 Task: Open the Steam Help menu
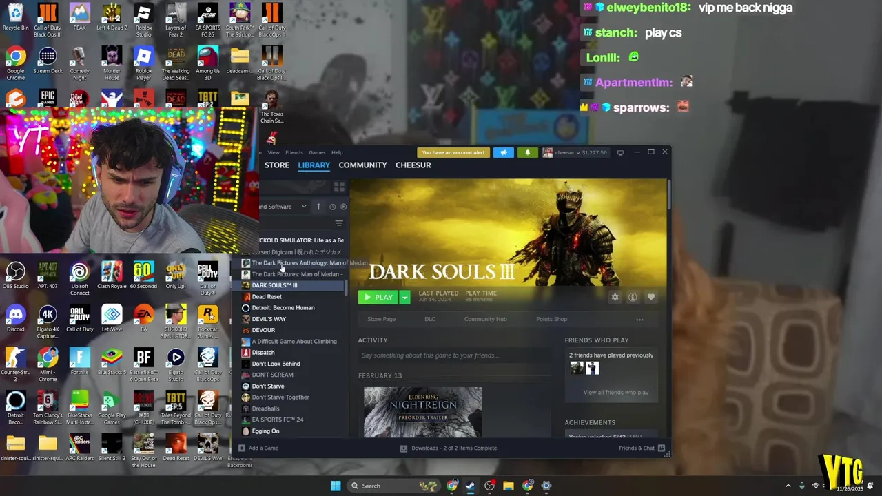[x=337, y=152]
